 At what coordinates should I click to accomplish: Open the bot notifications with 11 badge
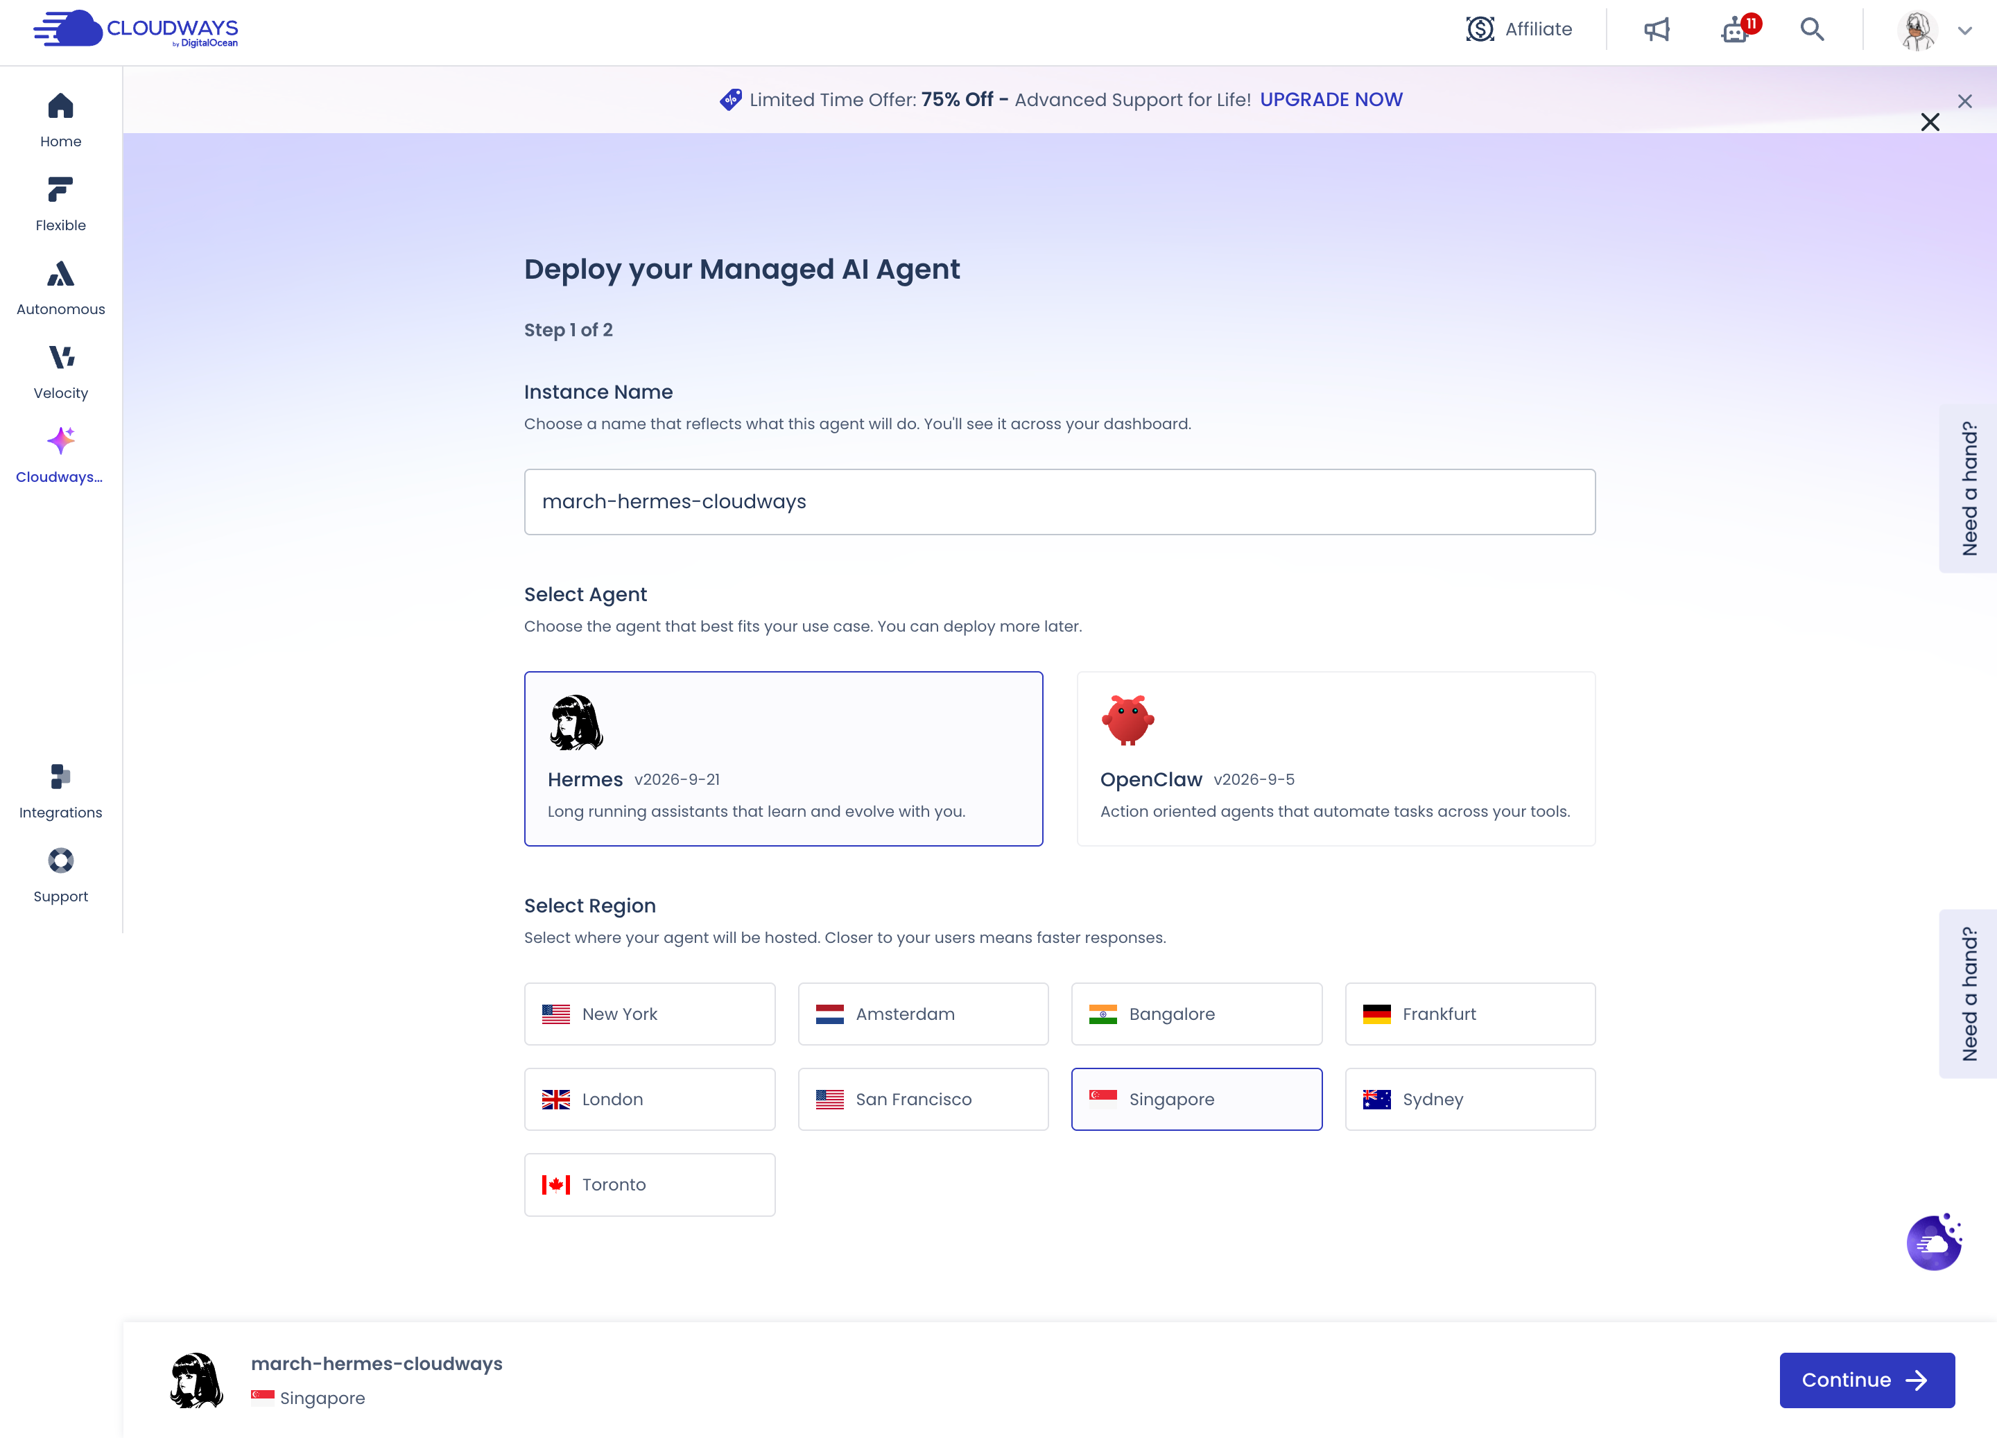point(1739,29)
